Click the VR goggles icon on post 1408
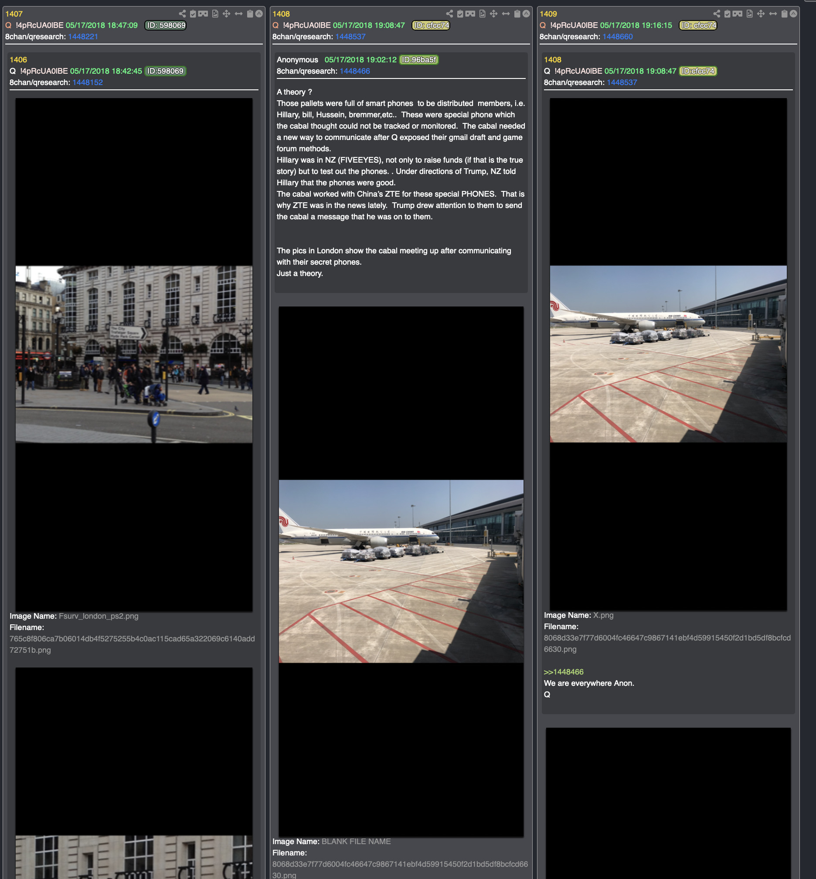 click(470, 14)
